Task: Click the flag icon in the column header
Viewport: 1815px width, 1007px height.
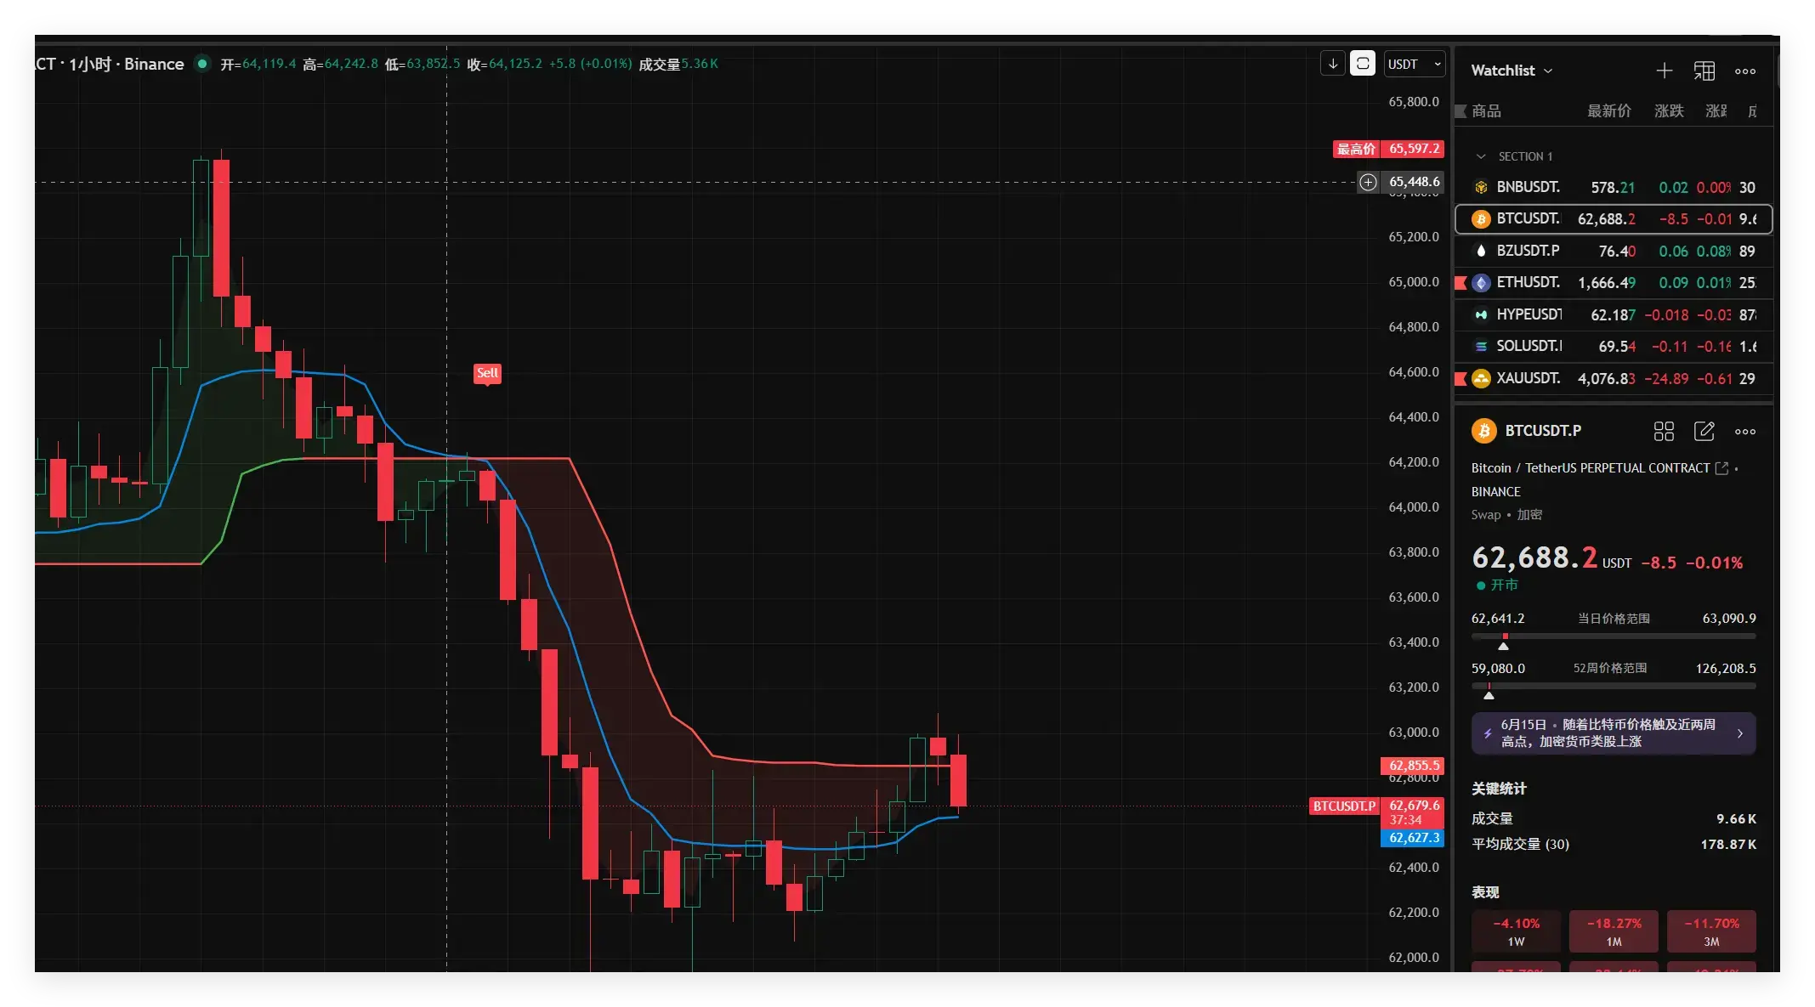Action: click(x=1461, y=111)
